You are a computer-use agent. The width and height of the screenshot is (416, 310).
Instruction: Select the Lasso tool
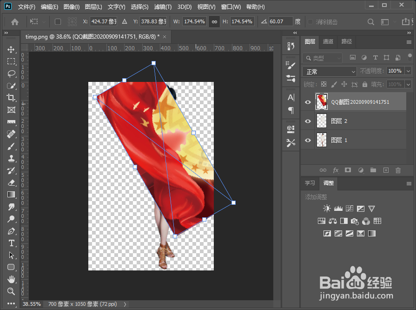click(11, 74)
